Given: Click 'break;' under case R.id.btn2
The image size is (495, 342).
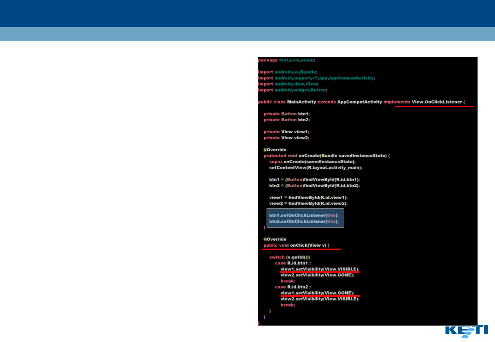Looking at the screenshot, I should (x=288, y=305).
